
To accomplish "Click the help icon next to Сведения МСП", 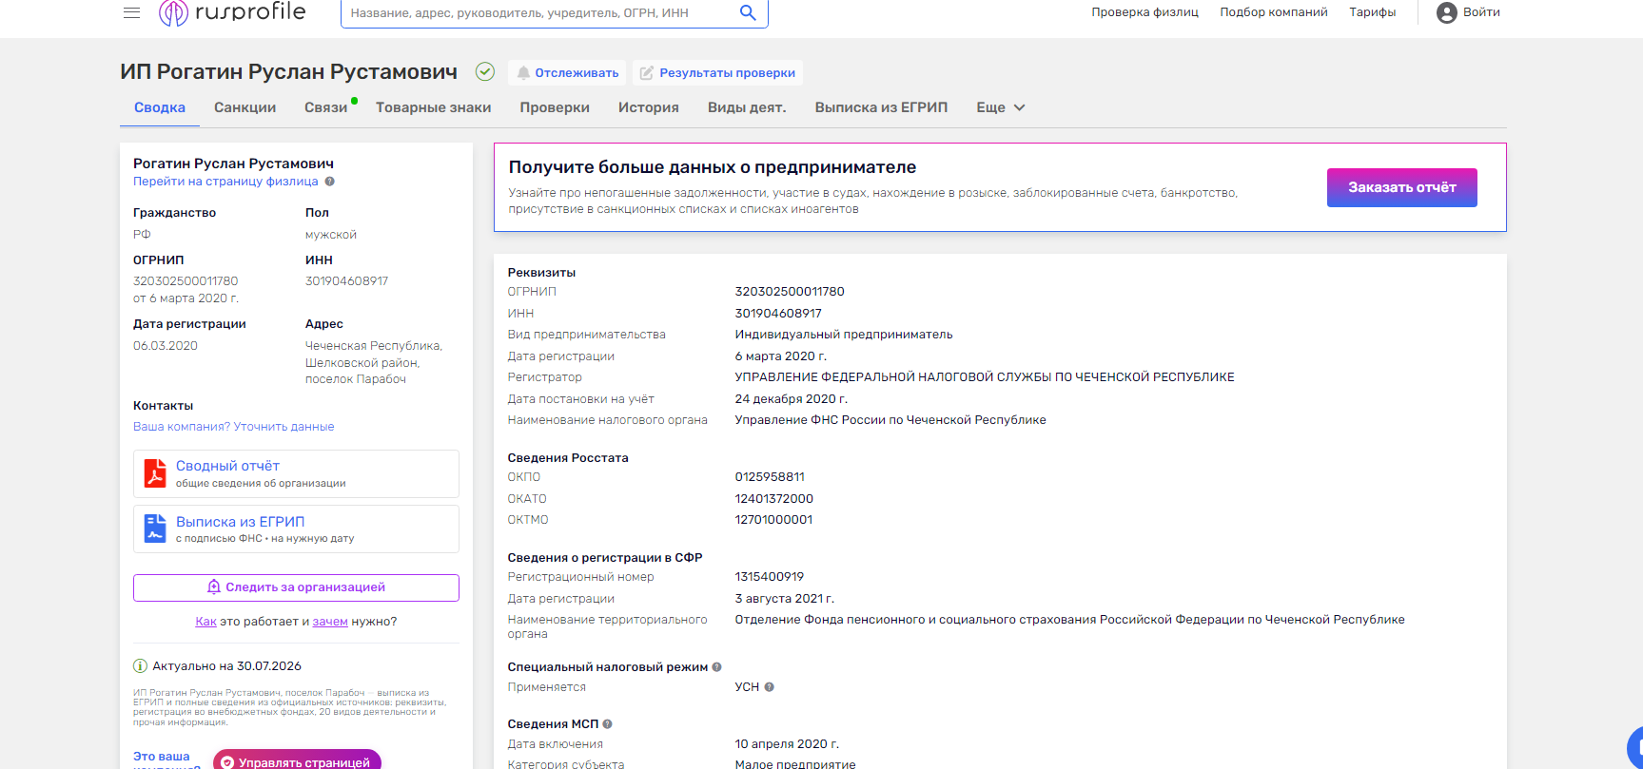I will (x=608, y=724).
